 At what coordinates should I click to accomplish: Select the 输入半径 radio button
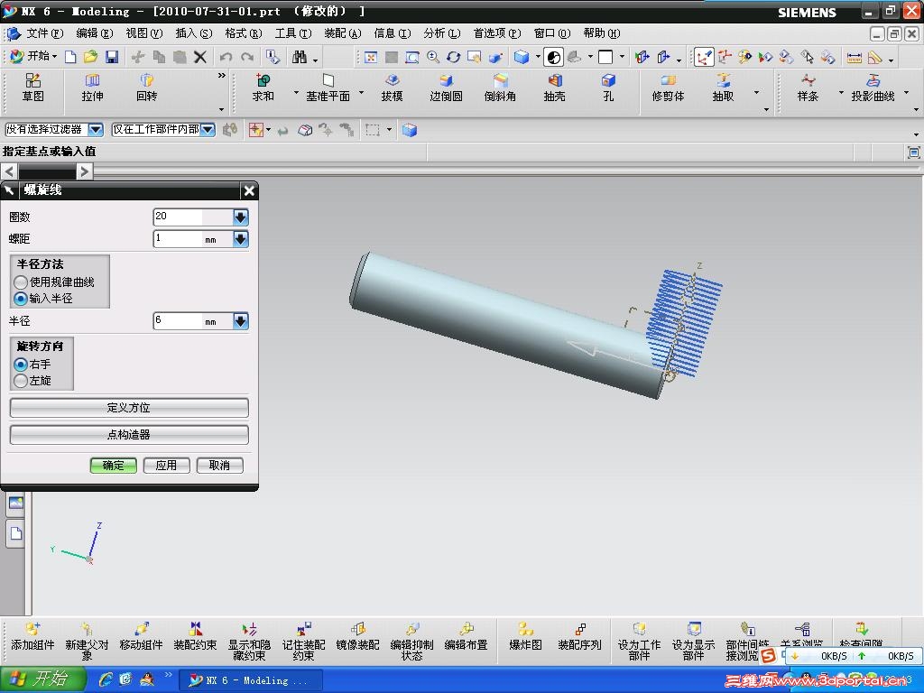(x=21, y=299)
